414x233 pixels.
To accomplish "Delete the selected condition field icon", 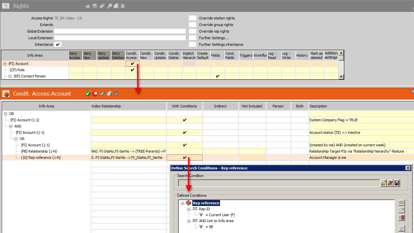I will 402,218.
